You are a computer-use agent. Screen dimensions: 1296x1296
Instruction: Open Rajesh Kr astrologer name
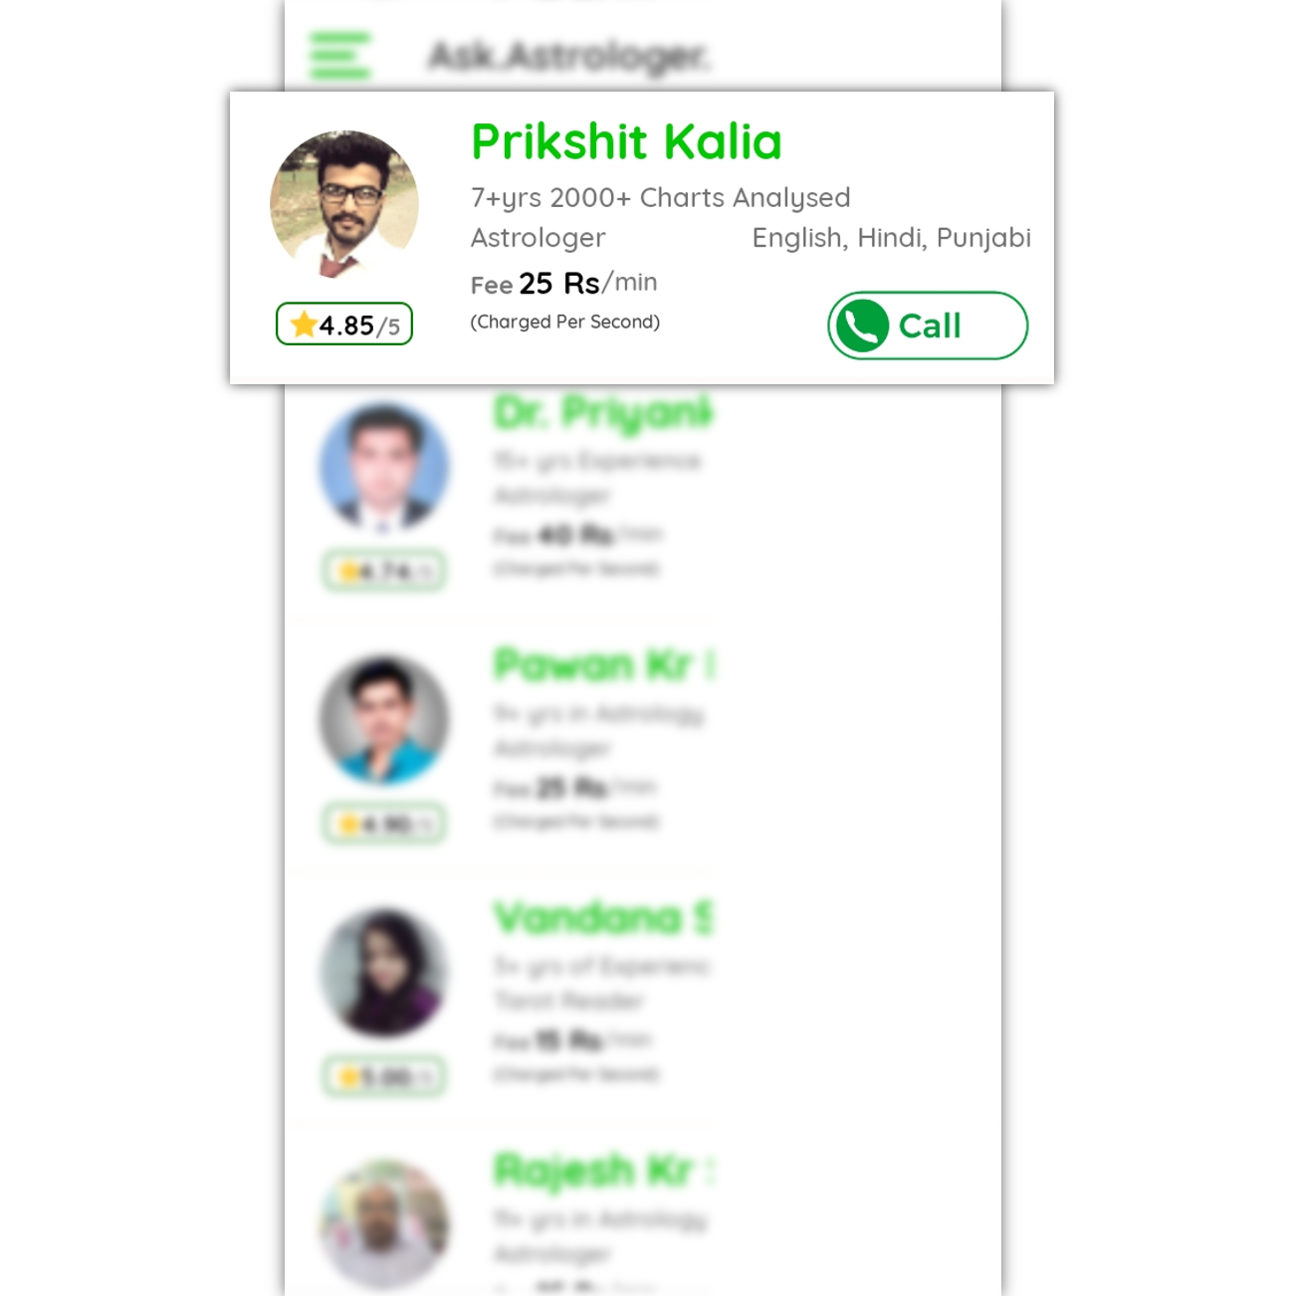604,1171
